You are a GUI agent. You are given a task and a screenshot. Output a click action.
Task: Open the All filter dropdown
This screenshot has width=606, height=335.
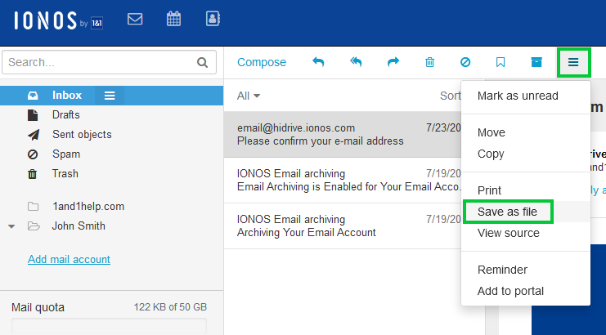[248, 96]
